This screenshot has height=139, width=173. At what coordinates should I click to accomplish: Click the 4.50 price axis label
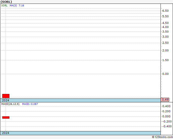coord(165,23)
